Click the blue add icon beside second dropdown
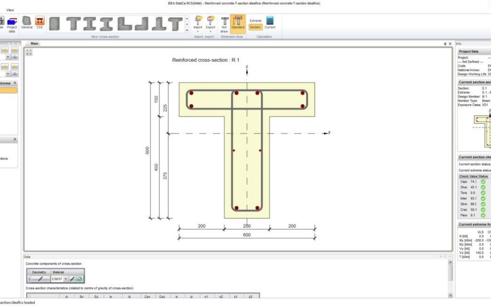 [15, 74]
